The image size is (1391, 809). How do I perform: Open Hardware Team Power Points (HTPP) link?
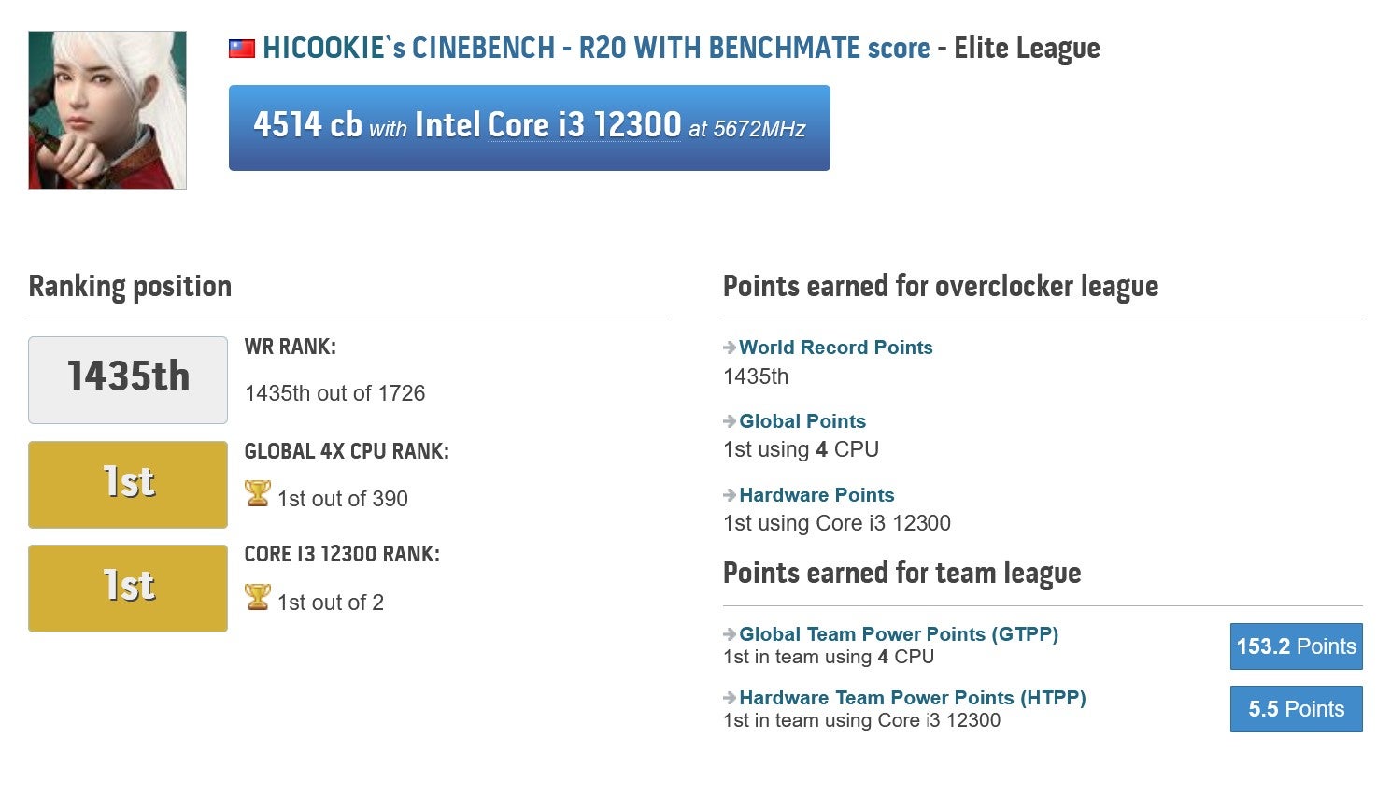tap(913, 698)
